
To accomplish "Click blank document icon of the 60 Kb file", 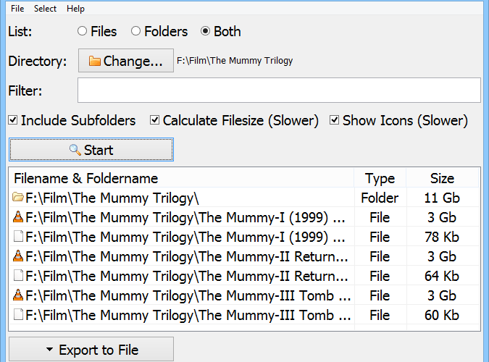I will (18, 315).
